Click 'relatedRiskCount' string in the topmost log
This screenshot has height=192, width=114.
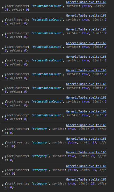47,6
